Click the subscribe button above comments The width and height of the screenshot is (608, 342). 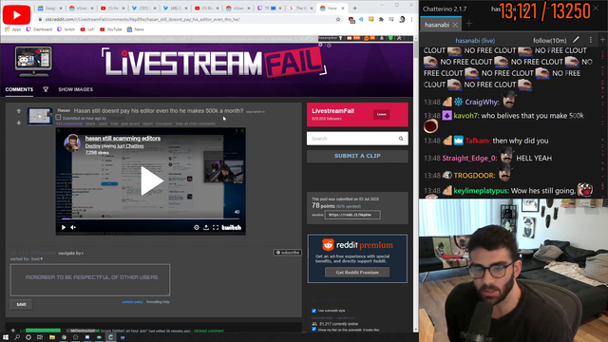[x=287, y=253]
